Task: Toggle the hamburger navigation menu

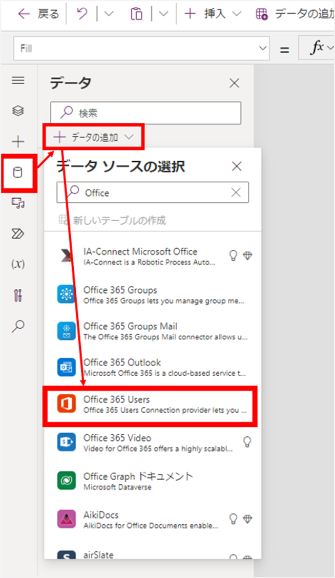Action: 18,80
